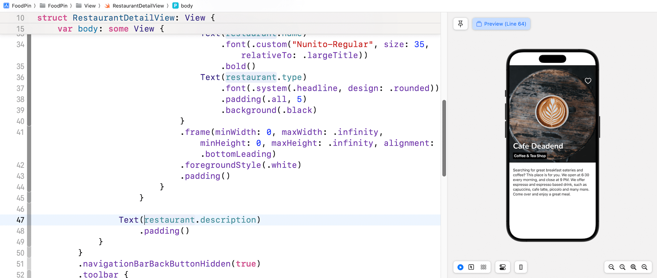Click the sticky struct RestaurantDetailView header line
The height and width of the screenshot is (278, 657).
click(x=126, y=18)
